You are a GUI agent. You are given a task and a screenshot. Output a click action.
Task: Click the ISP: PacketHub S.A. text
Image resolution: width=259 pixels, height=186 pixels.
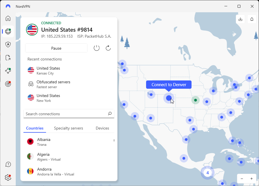pos(94,36)
